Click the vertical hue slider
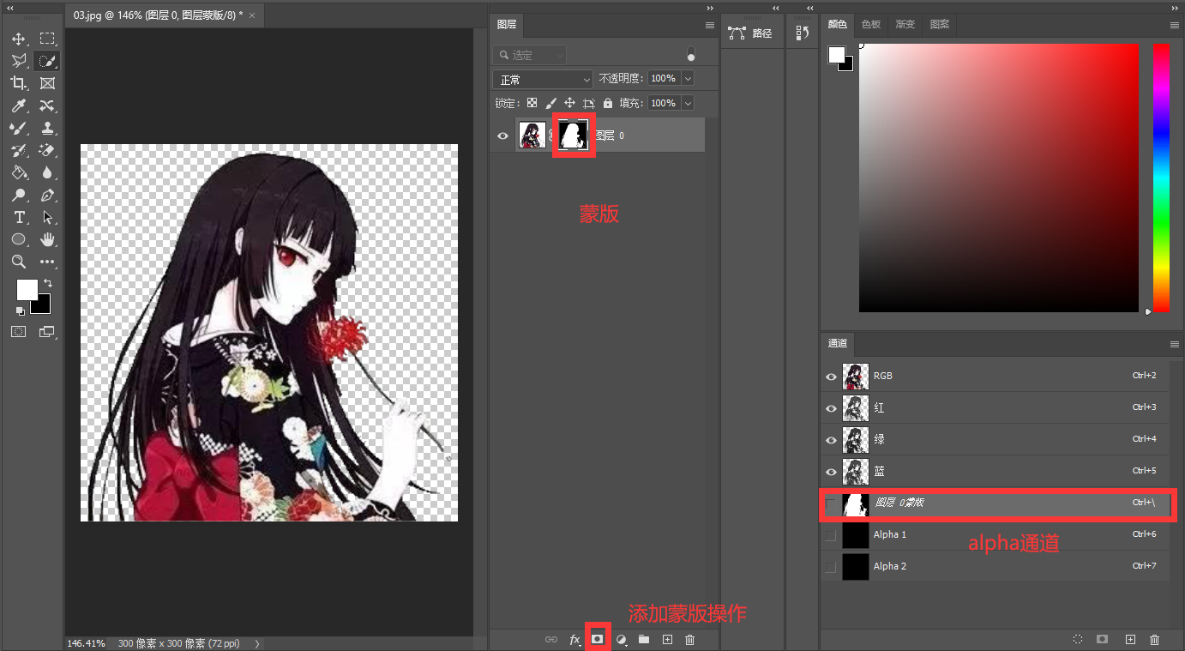The image size is (1185, 651). 1161,178
